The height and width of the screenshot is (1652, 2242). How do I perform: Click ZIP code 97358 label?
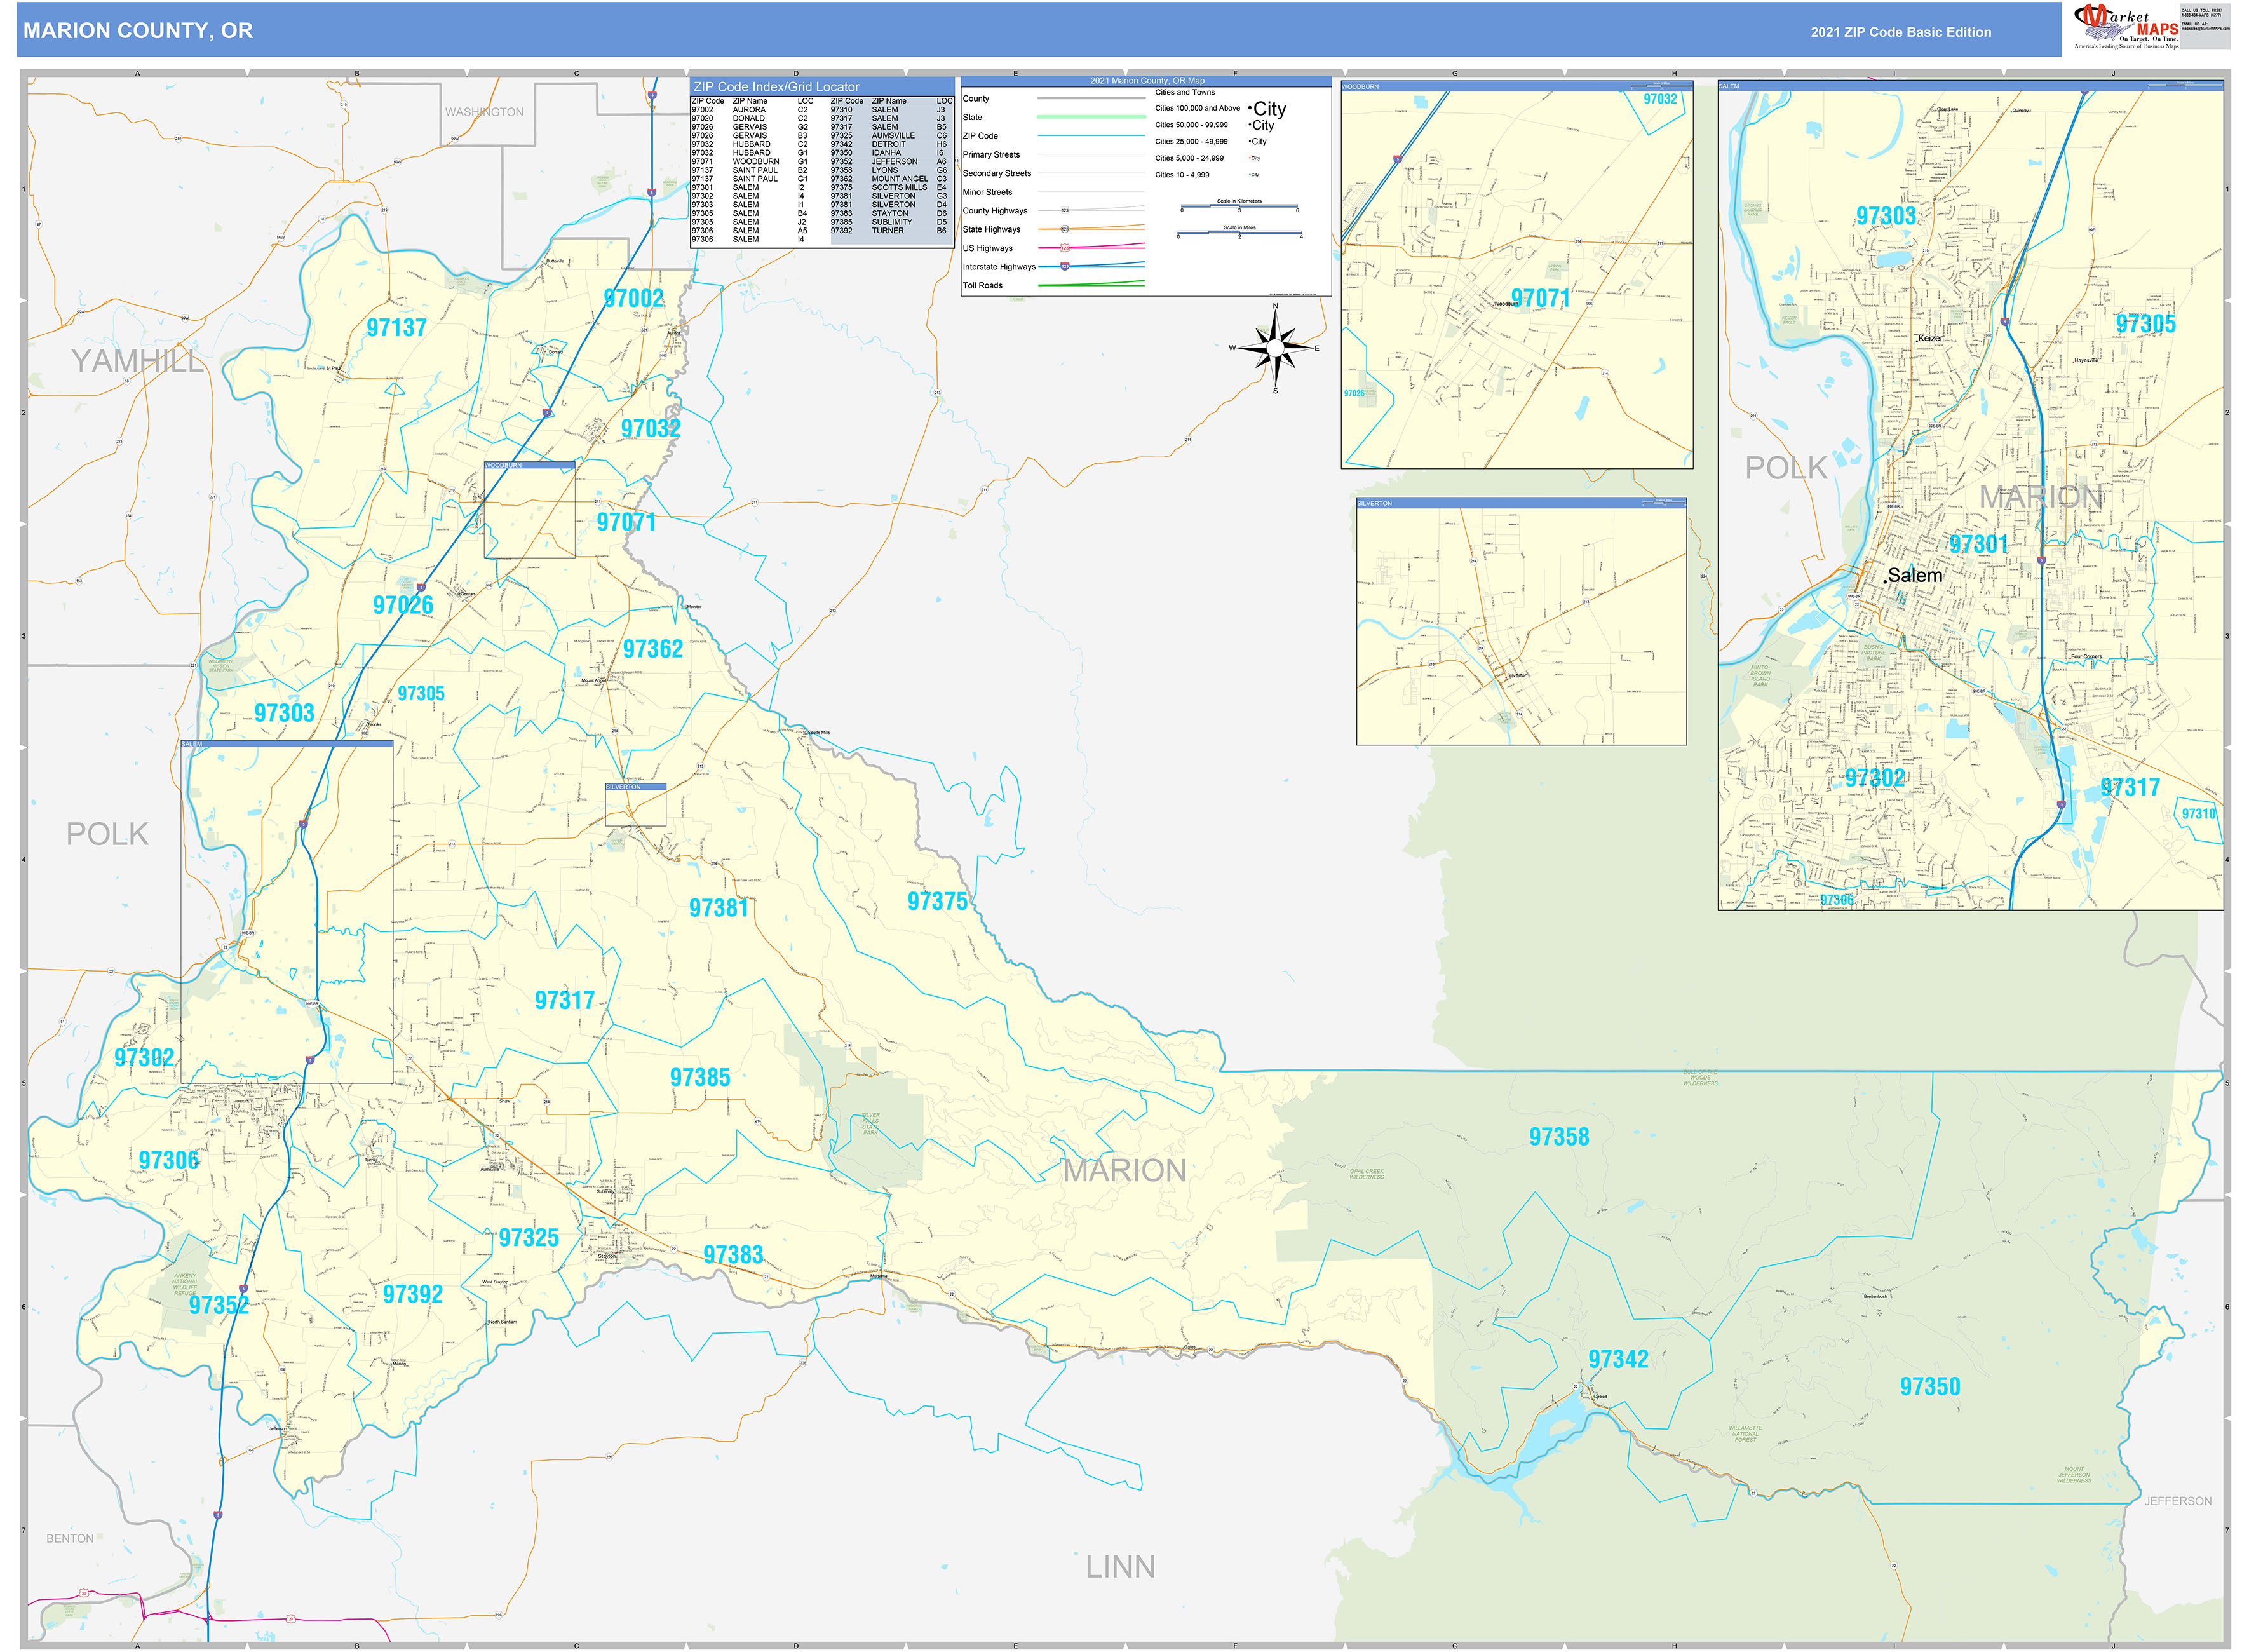click(x=1558, y=1137)
